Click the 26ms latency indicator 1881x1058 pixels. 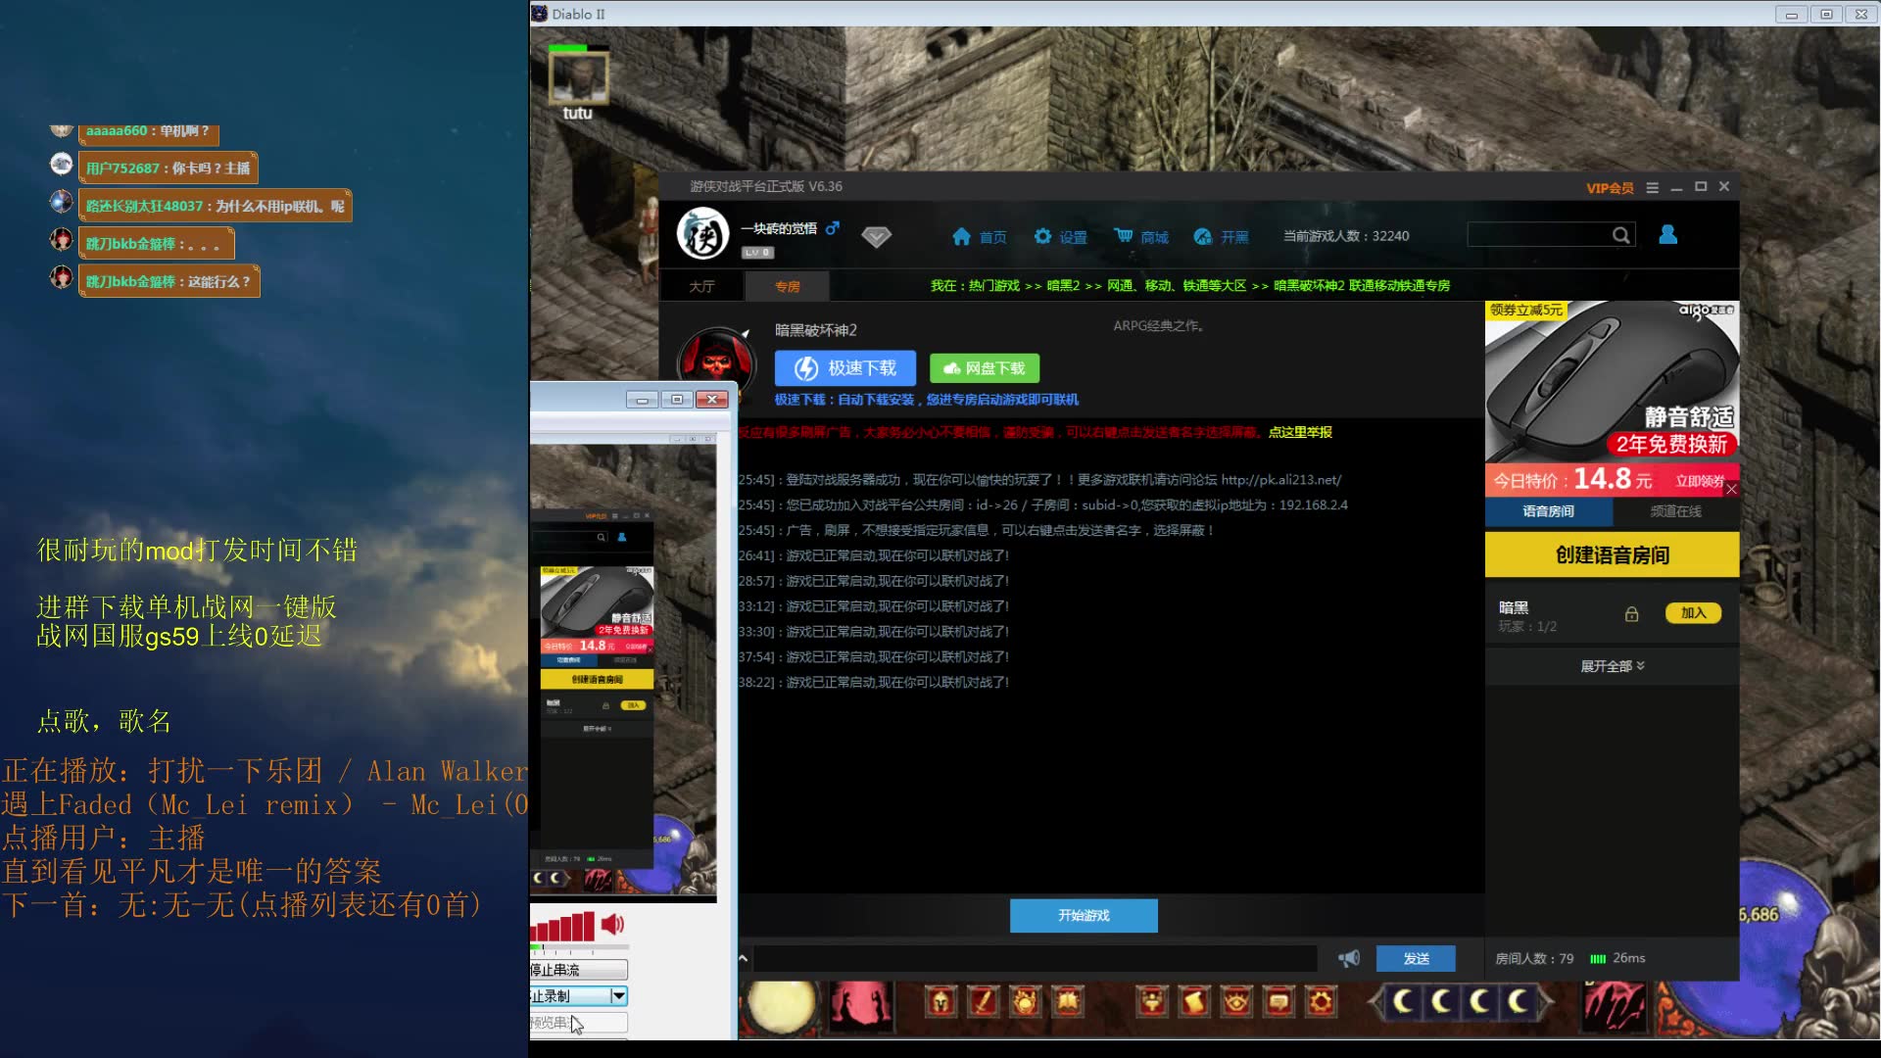click(1617, 958)
